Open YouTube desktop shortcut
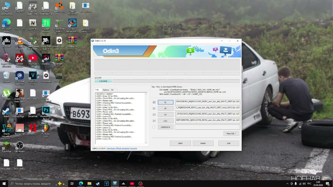 33,59
